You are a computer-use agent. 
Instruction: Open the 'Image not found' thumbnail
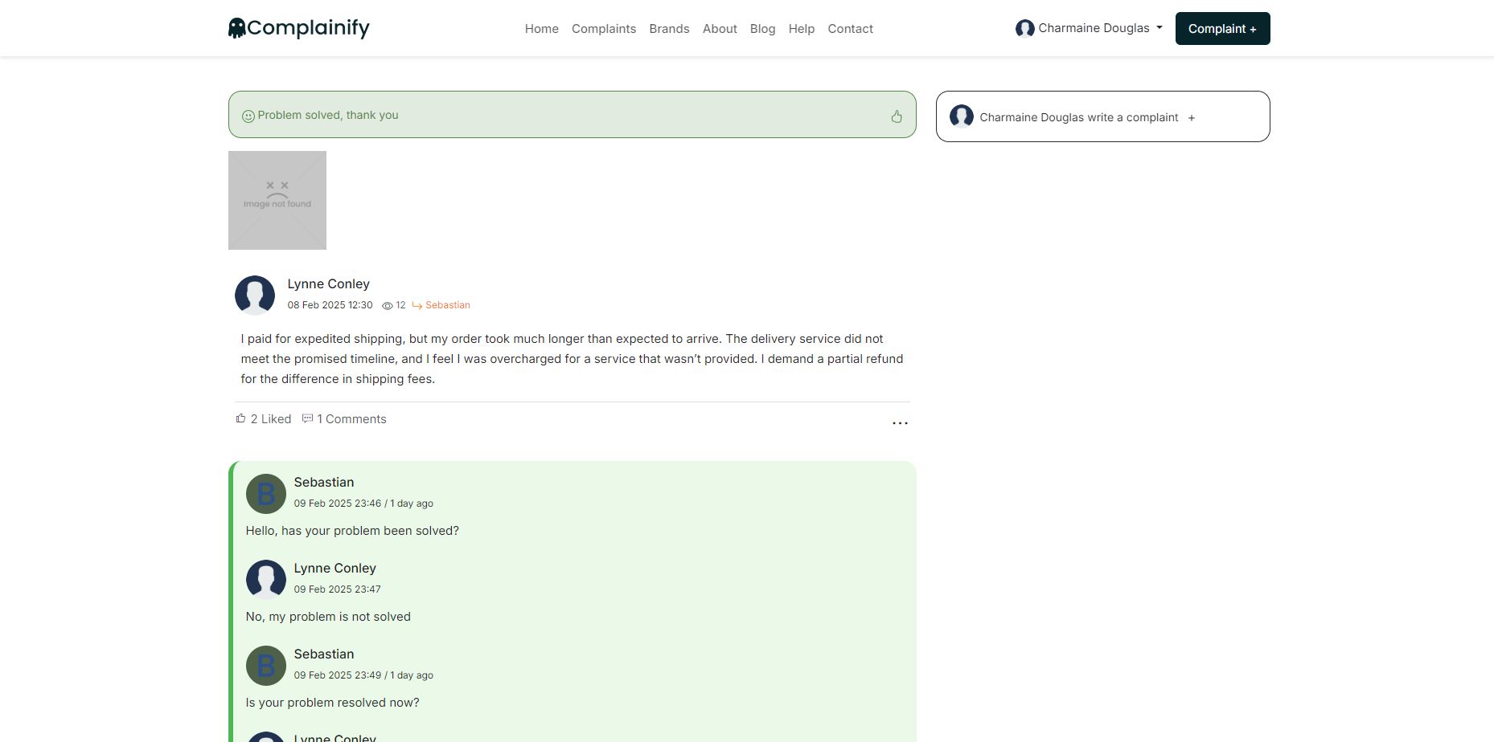pyautogui.click(x=277, y=200)
